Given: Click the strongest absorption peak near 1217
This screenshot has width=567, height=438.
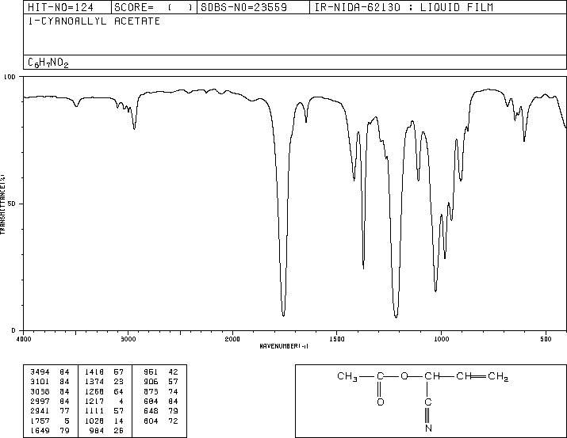Looking at the screenshot, I should click(x=396, y=317).
